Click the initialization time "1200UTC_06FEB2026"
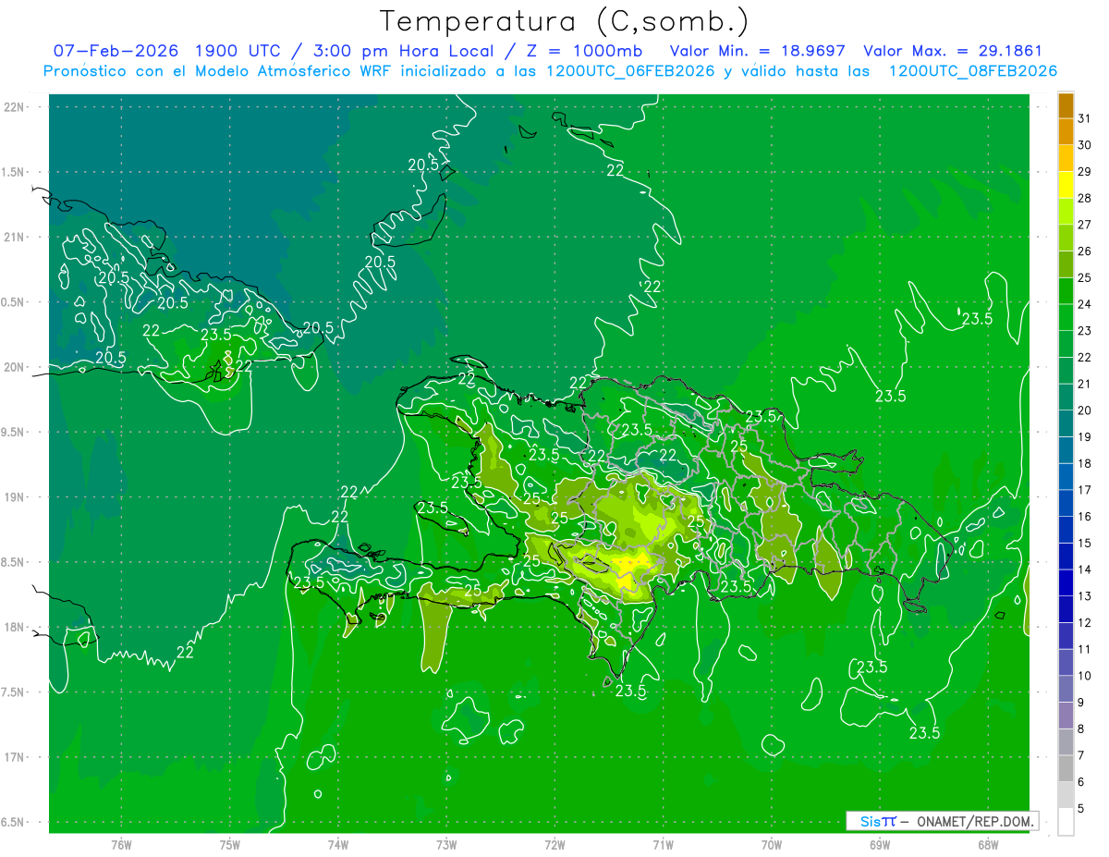Image resolution: width=1109 pixels, height=857 pixels. coord(631,71)
